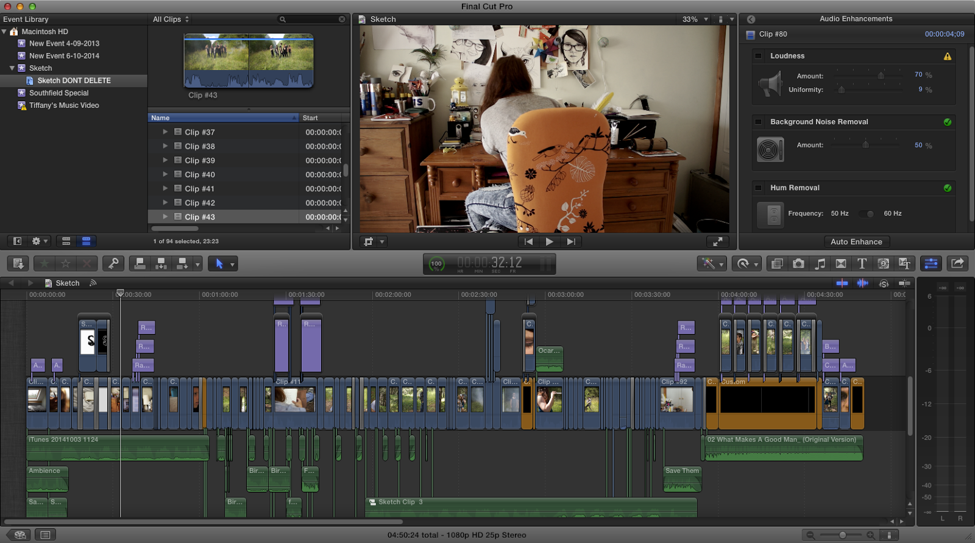Open the Keyword Editor key icon
The width and height of the screenshot is (975, 543).
click(x=113, y=263)
